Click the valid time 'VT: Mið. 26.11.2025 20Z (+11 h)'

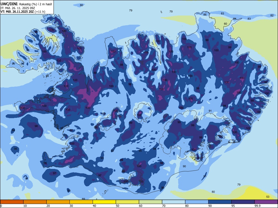[x=23, y=12]
